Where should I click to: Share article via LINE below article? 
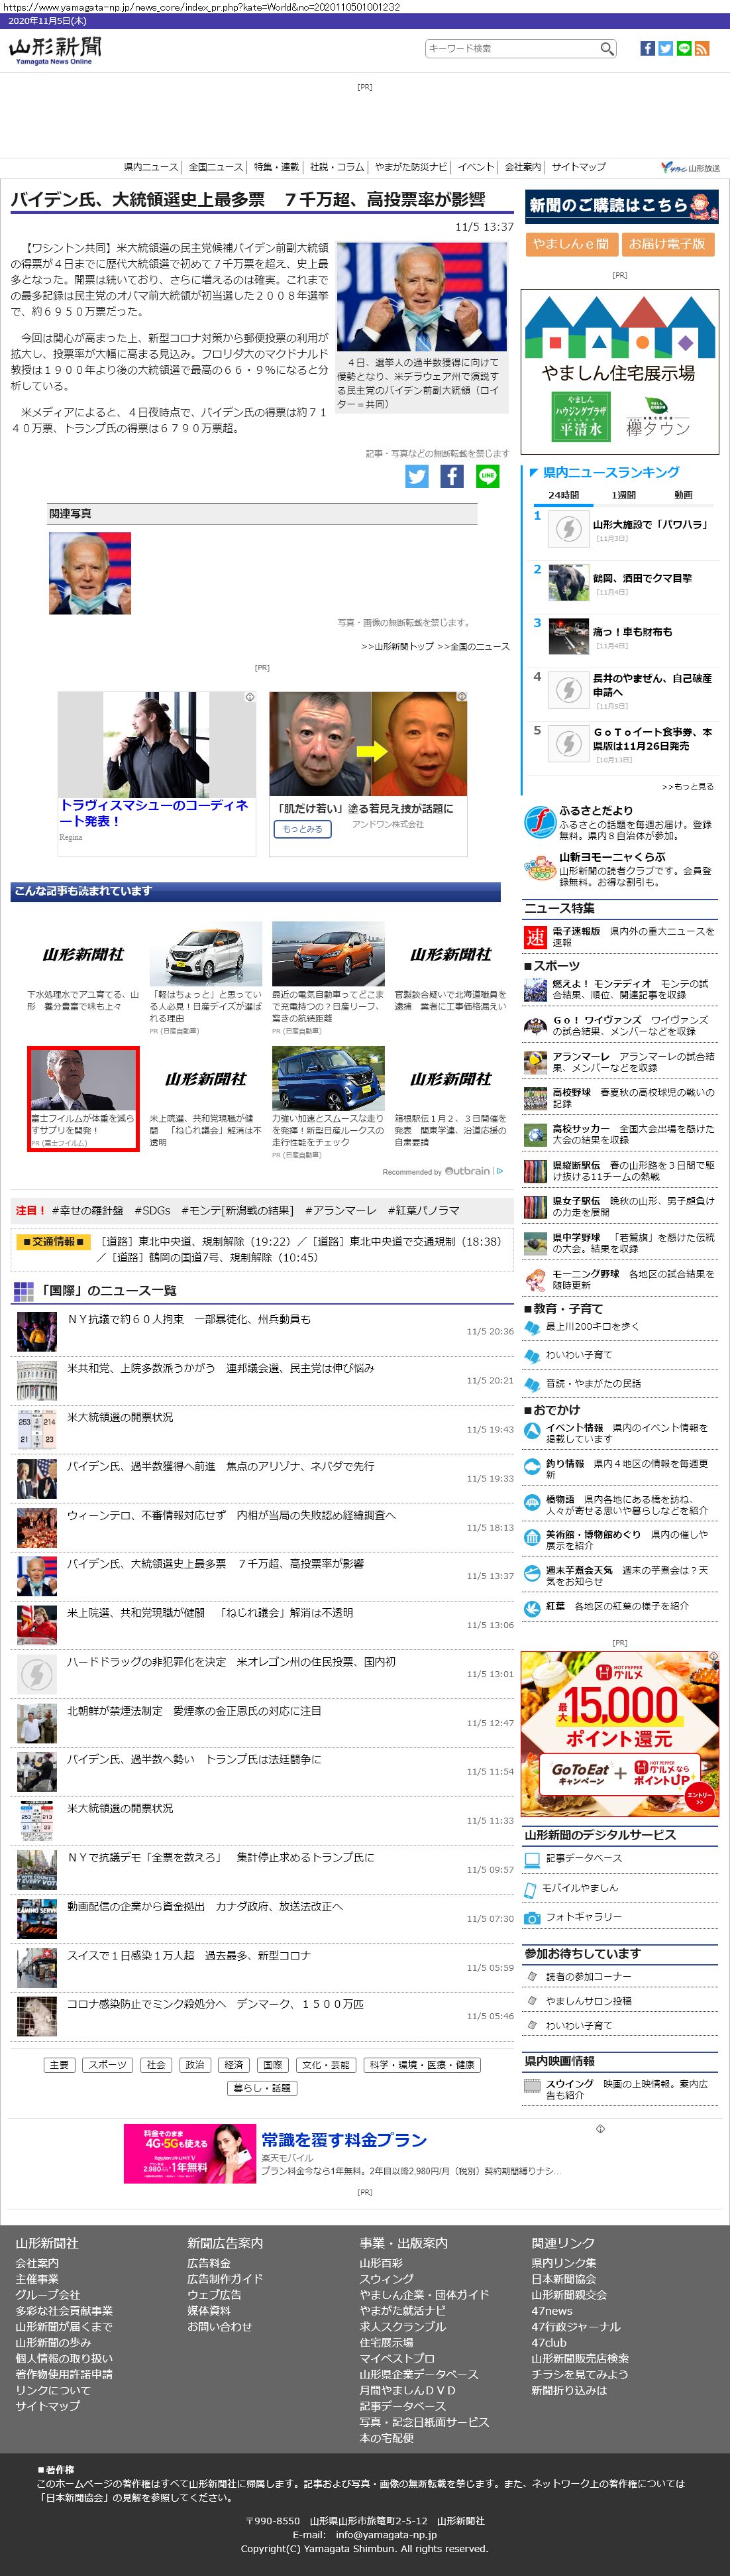[488, 476]
